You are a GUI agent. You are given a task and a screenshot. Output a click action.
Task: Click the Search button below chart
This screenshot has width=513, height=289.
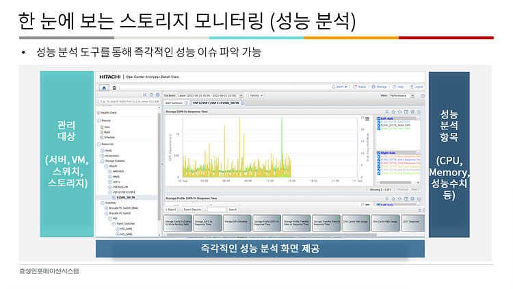pyautogui.click(x=233, y=210)
